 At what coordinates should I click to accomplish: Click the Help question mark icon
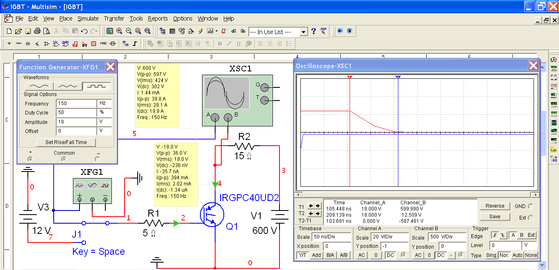(314, 31)
